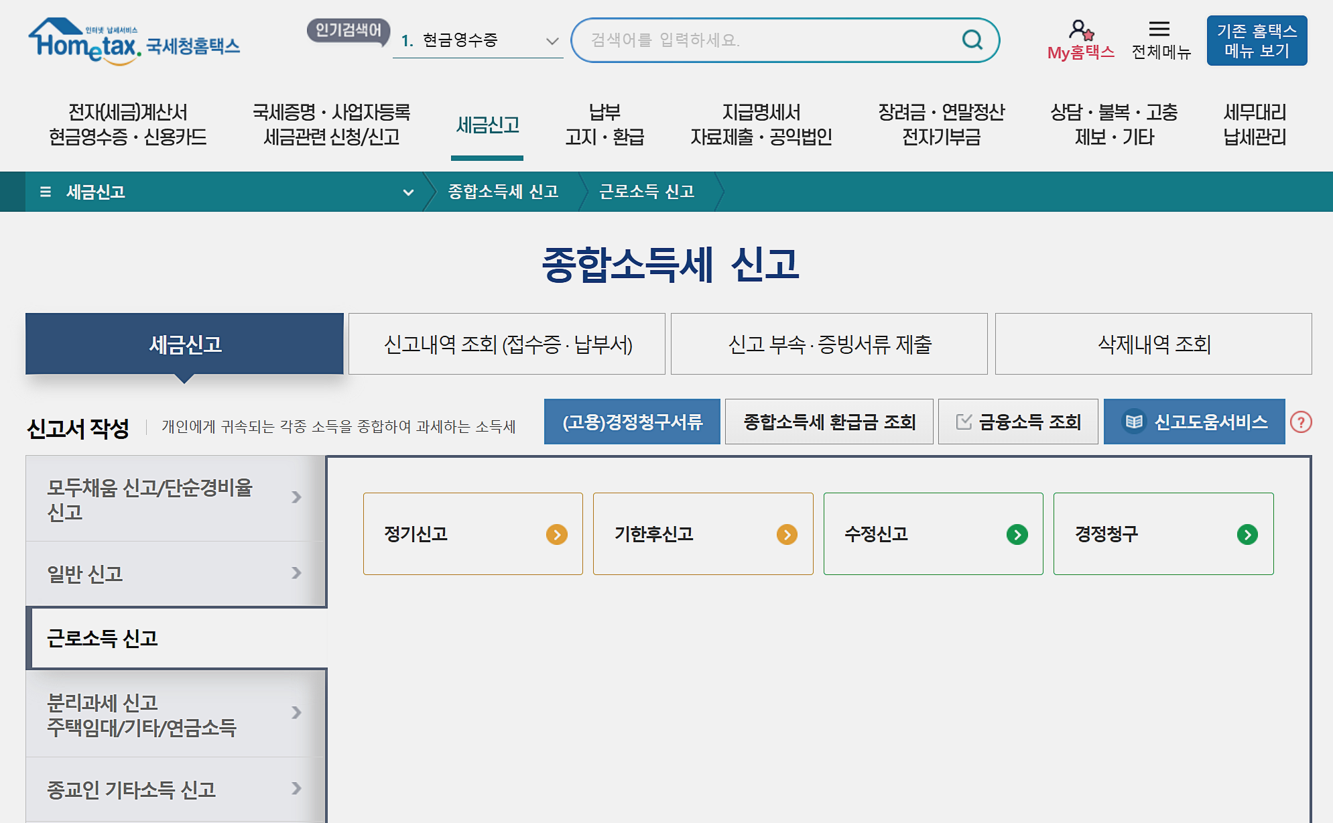Click orange arrow on 기한후신고 card
This screenshot has width=1333, height=823.
787,534
